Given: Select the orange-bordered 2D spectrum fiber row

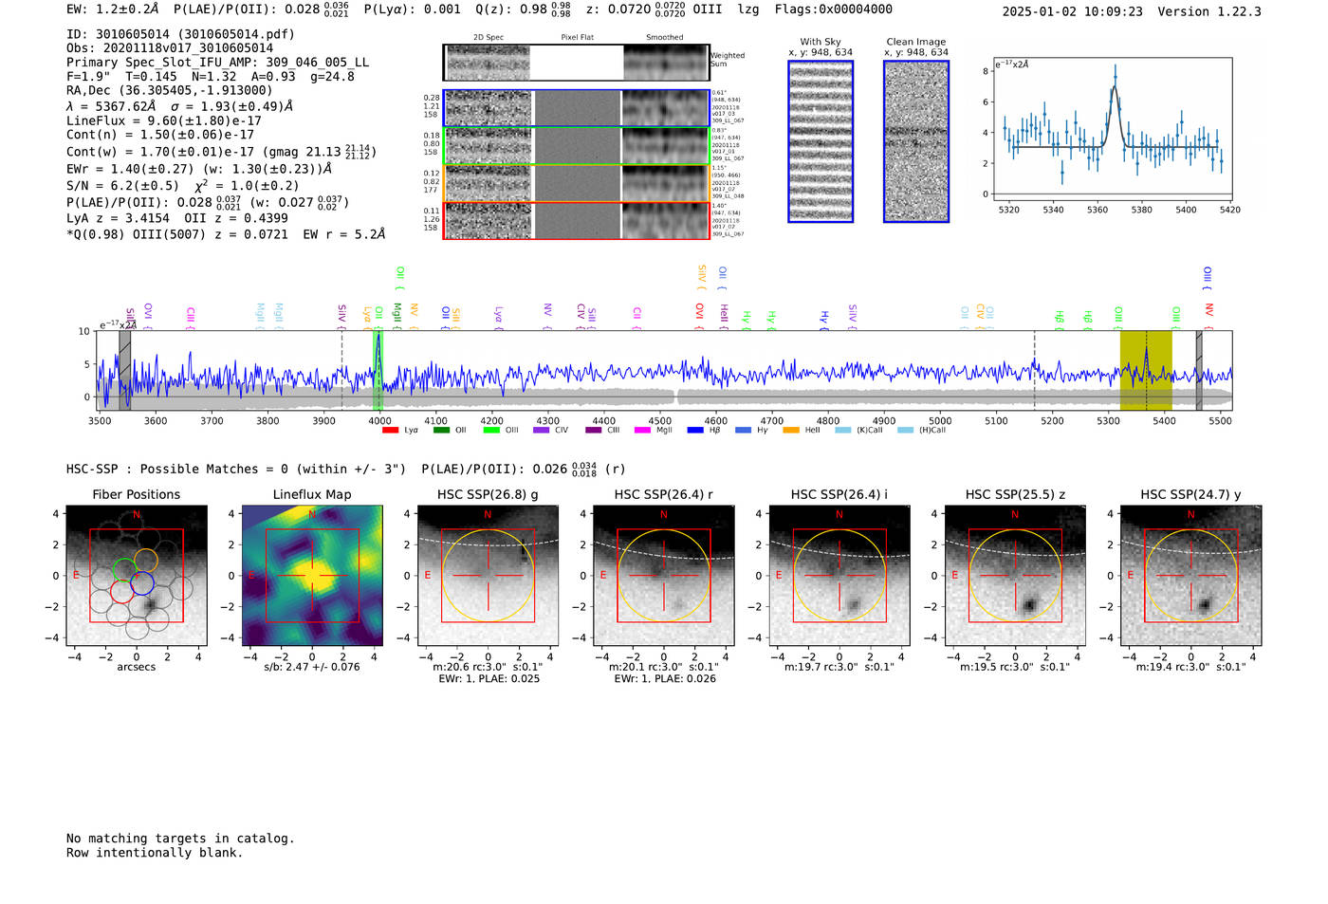Looking at the screenshot, I should (577, 183).
